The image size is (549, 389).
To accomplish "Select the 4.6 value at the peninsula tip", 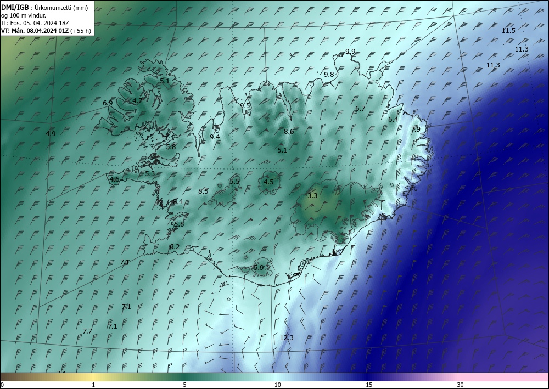I will (115, 179).
